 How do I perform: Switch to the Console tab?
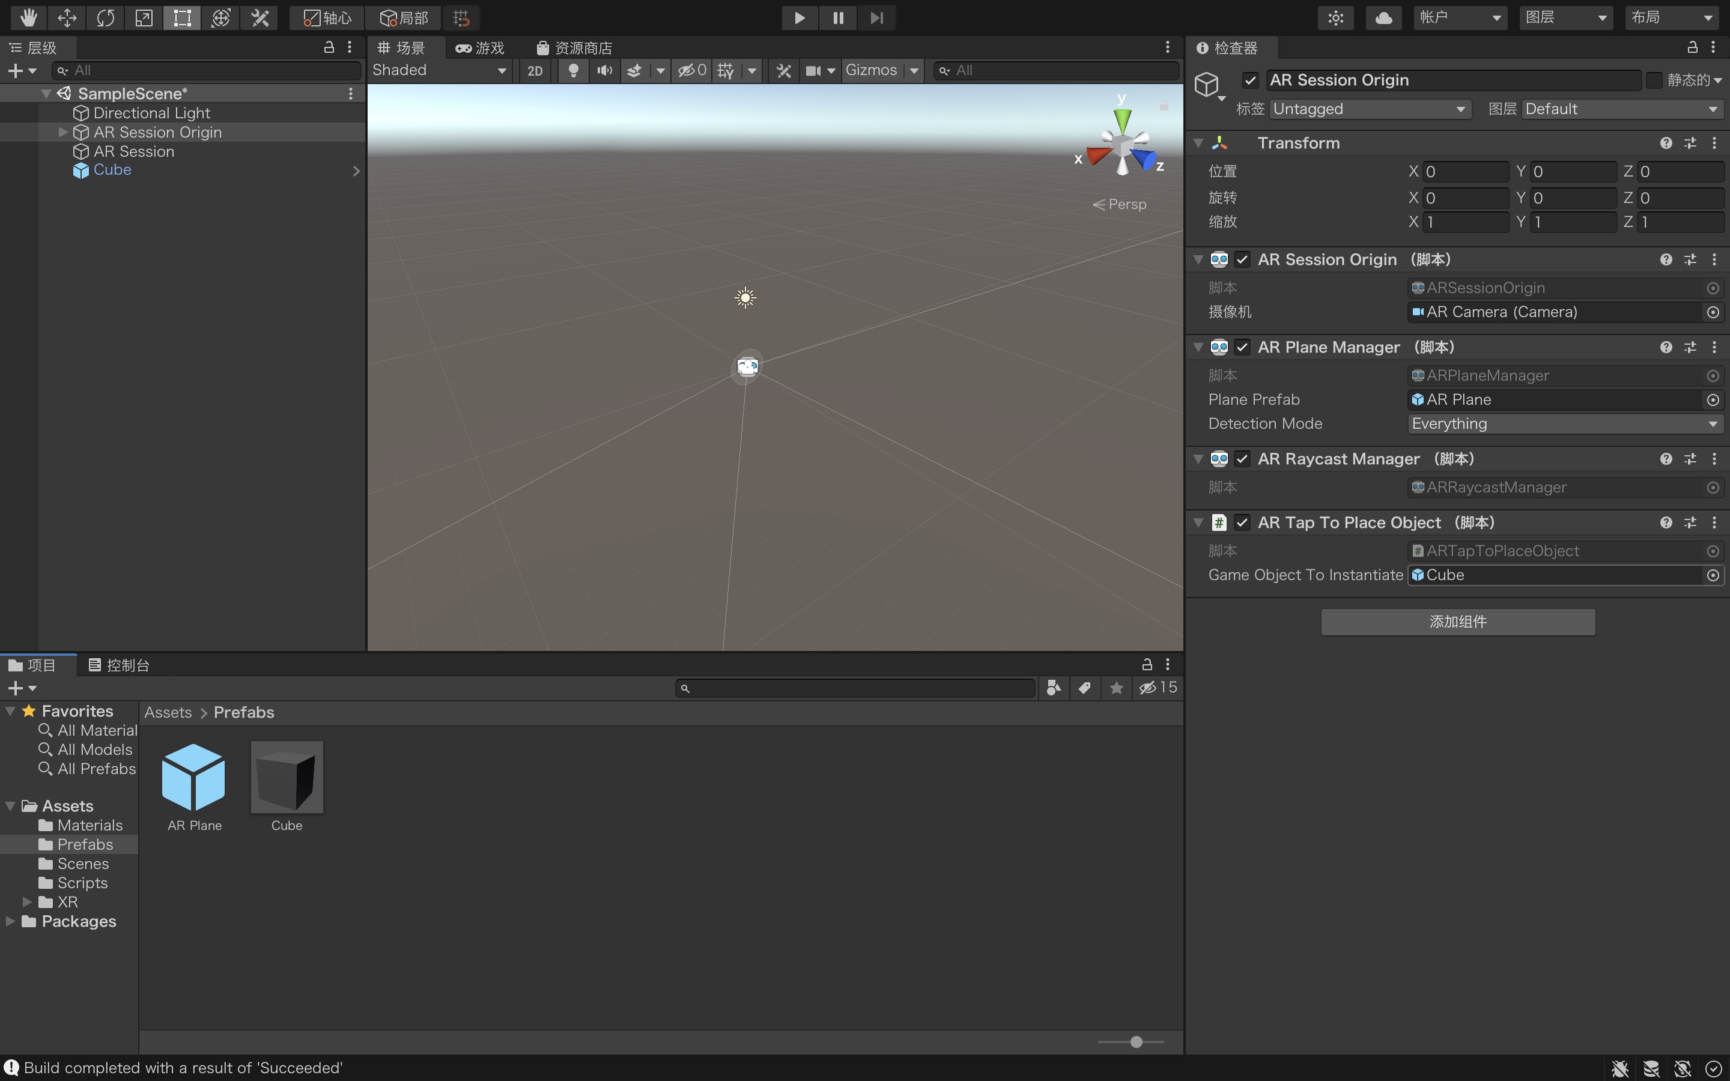click(119, 665)
